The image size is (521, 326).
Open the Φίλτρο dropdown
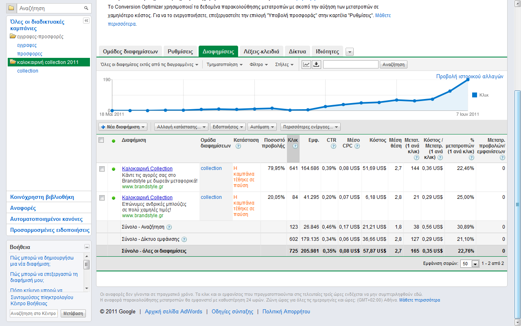click(259, 64)
